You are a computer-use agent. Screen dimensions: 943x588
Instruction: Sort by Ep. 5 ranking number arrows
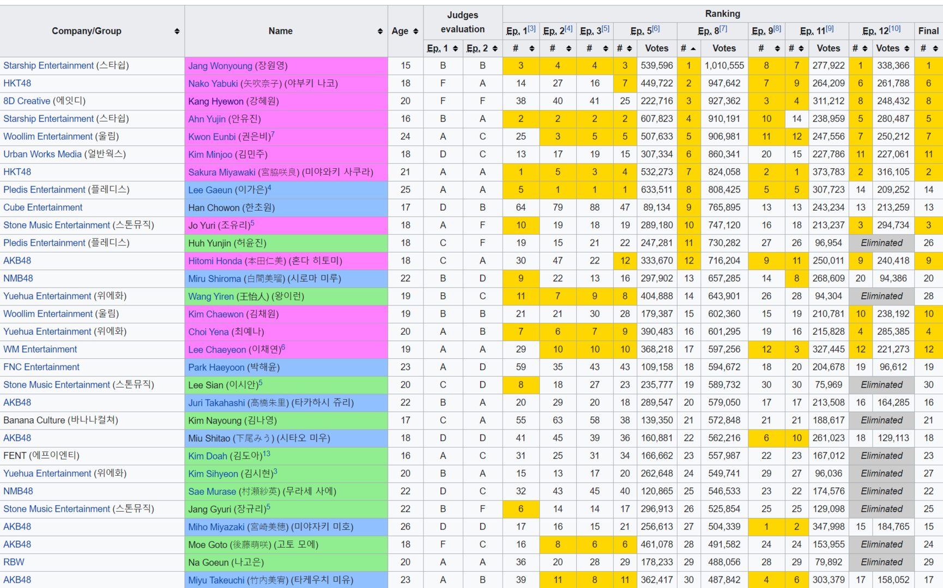coord(630,48)
